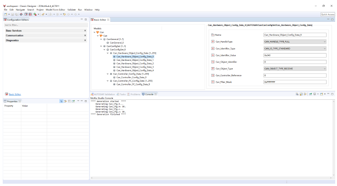The image size is (337, 186).
Task: Open the Run menu
Action: (x=80, y=10)
